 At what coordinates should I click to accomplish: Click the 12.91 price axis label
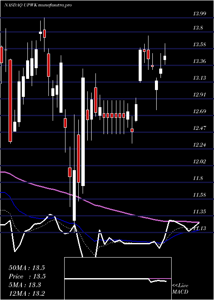[200, 95]
